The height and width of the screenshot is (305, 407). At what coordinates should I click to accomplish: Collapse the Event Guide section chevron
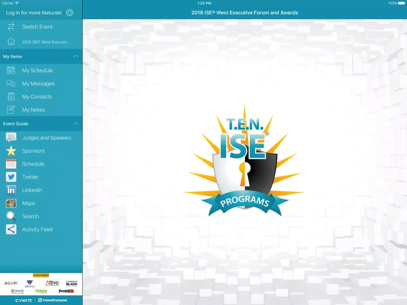[x=76, y=124]
